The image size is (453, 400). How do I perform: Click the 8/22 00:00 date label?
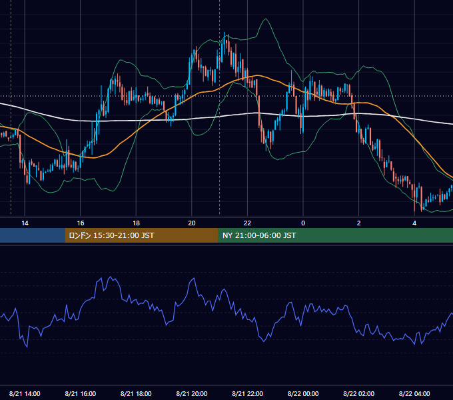(303, 393)
